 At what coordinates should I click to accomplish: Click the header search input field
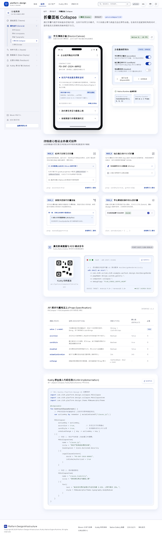pos(114,4)
